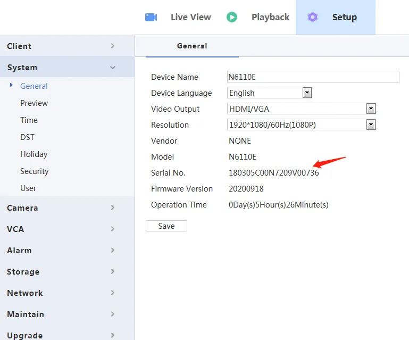
Task: Expand the Client section chevron
Action: (113, 46)
